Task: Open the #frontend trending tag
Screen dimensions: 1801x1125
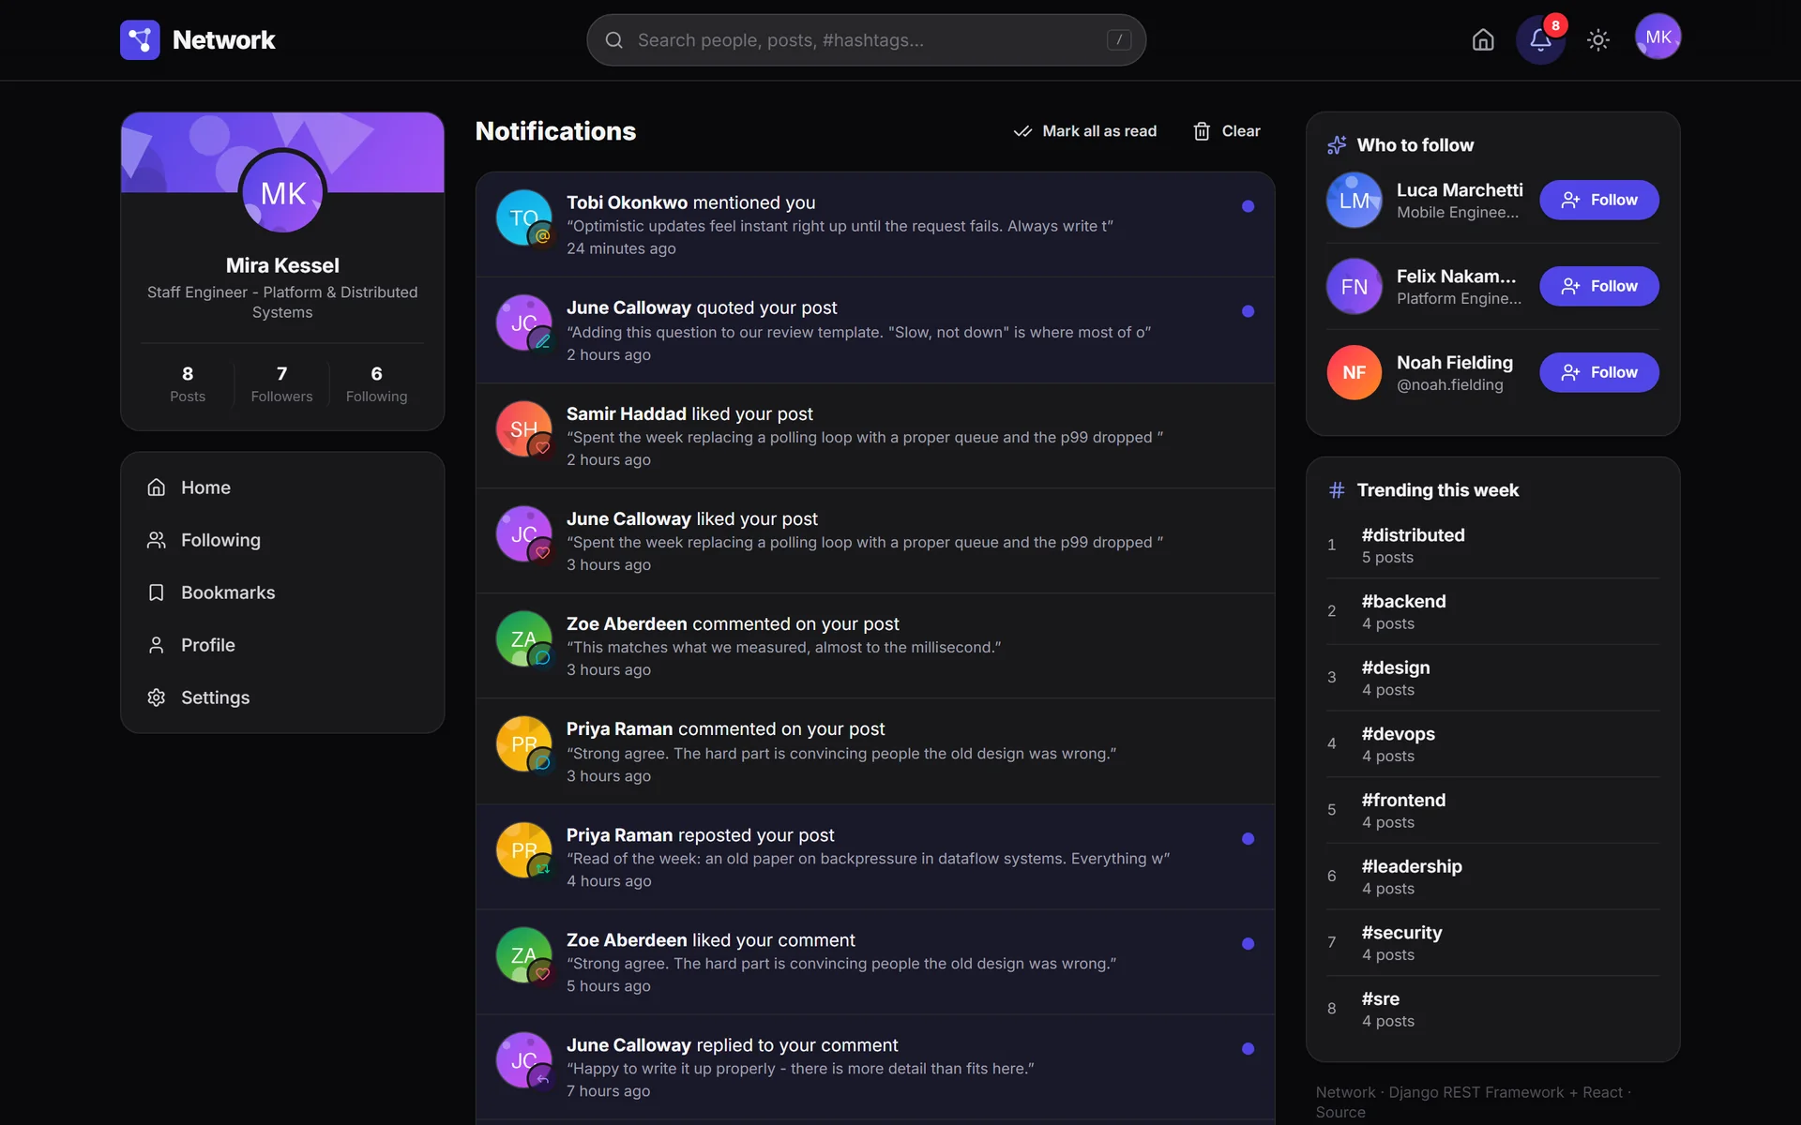Action: click(x=1403, y=800)
